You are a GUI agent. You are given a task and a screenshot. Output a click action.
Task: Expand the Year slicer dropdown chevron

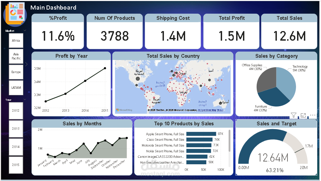[x=25, y=99]
